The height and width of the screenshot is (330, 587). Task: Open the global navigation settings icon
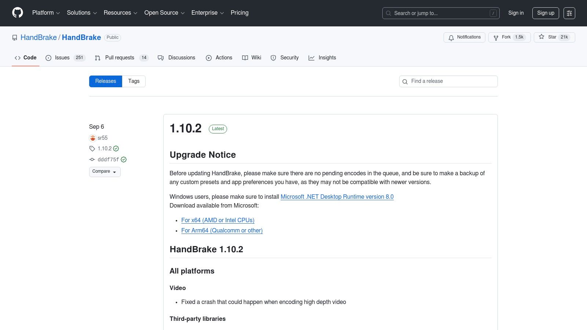point(569,13)
